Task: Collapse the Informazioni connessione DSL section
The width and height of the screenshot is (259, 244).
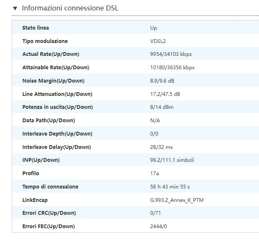Action: [15, 8]
